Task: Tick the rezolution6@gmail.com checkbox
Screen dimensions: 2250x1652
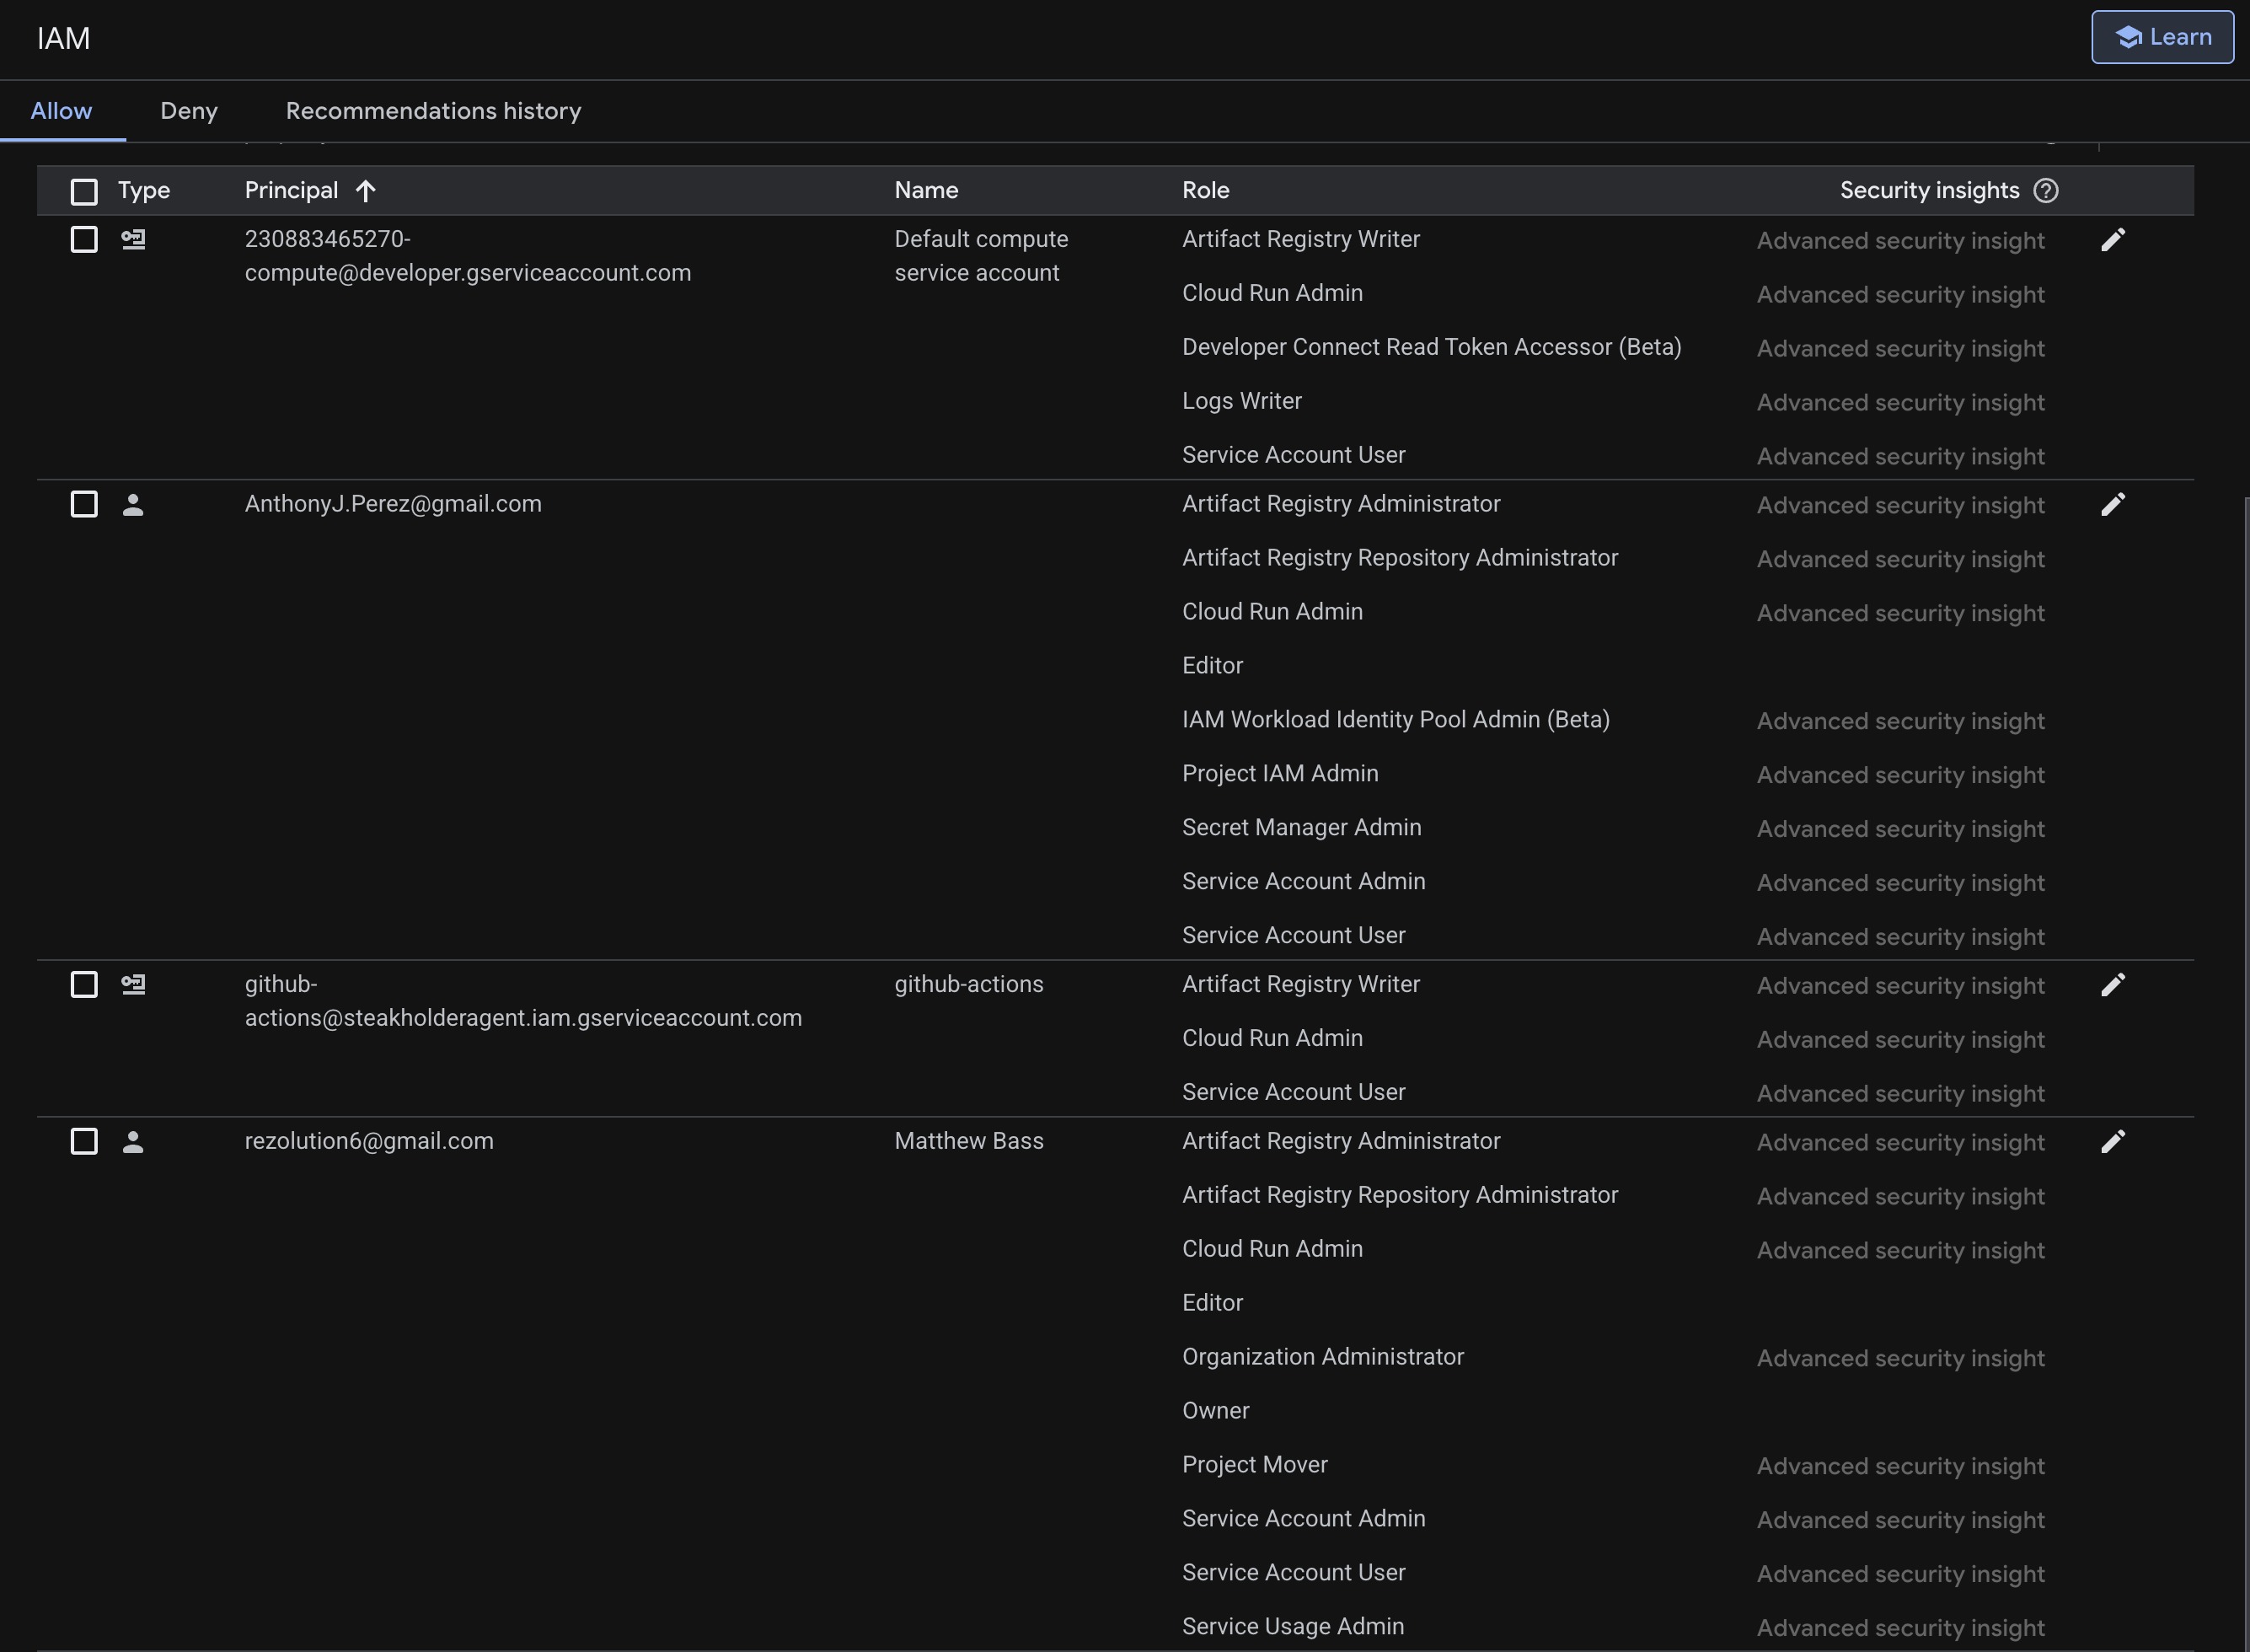Action: (x=84, y=1142)
